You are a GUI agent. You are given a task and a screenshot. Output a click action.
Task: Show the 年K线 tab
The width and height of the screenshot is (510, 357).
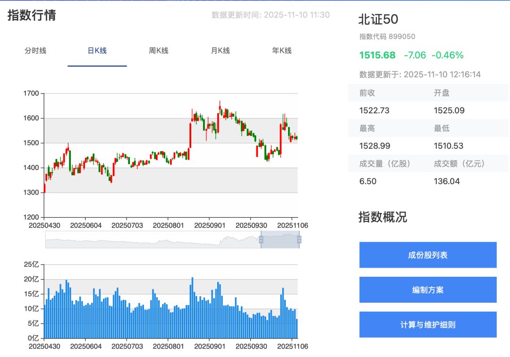[x=281, y=51]
